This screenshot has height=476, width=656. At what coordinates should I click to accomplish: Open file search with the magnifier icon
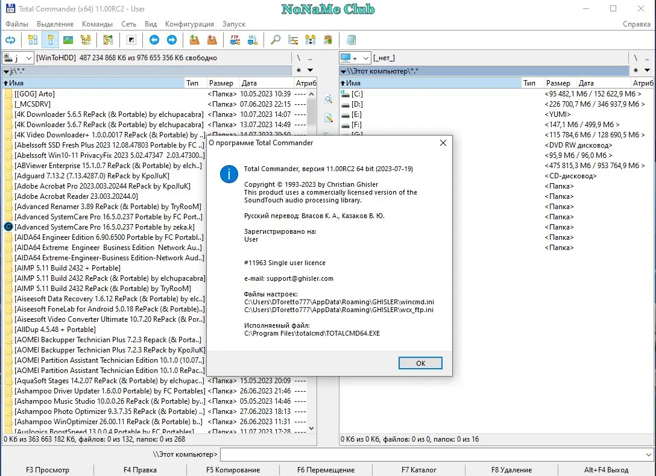(x=276, y=40)
